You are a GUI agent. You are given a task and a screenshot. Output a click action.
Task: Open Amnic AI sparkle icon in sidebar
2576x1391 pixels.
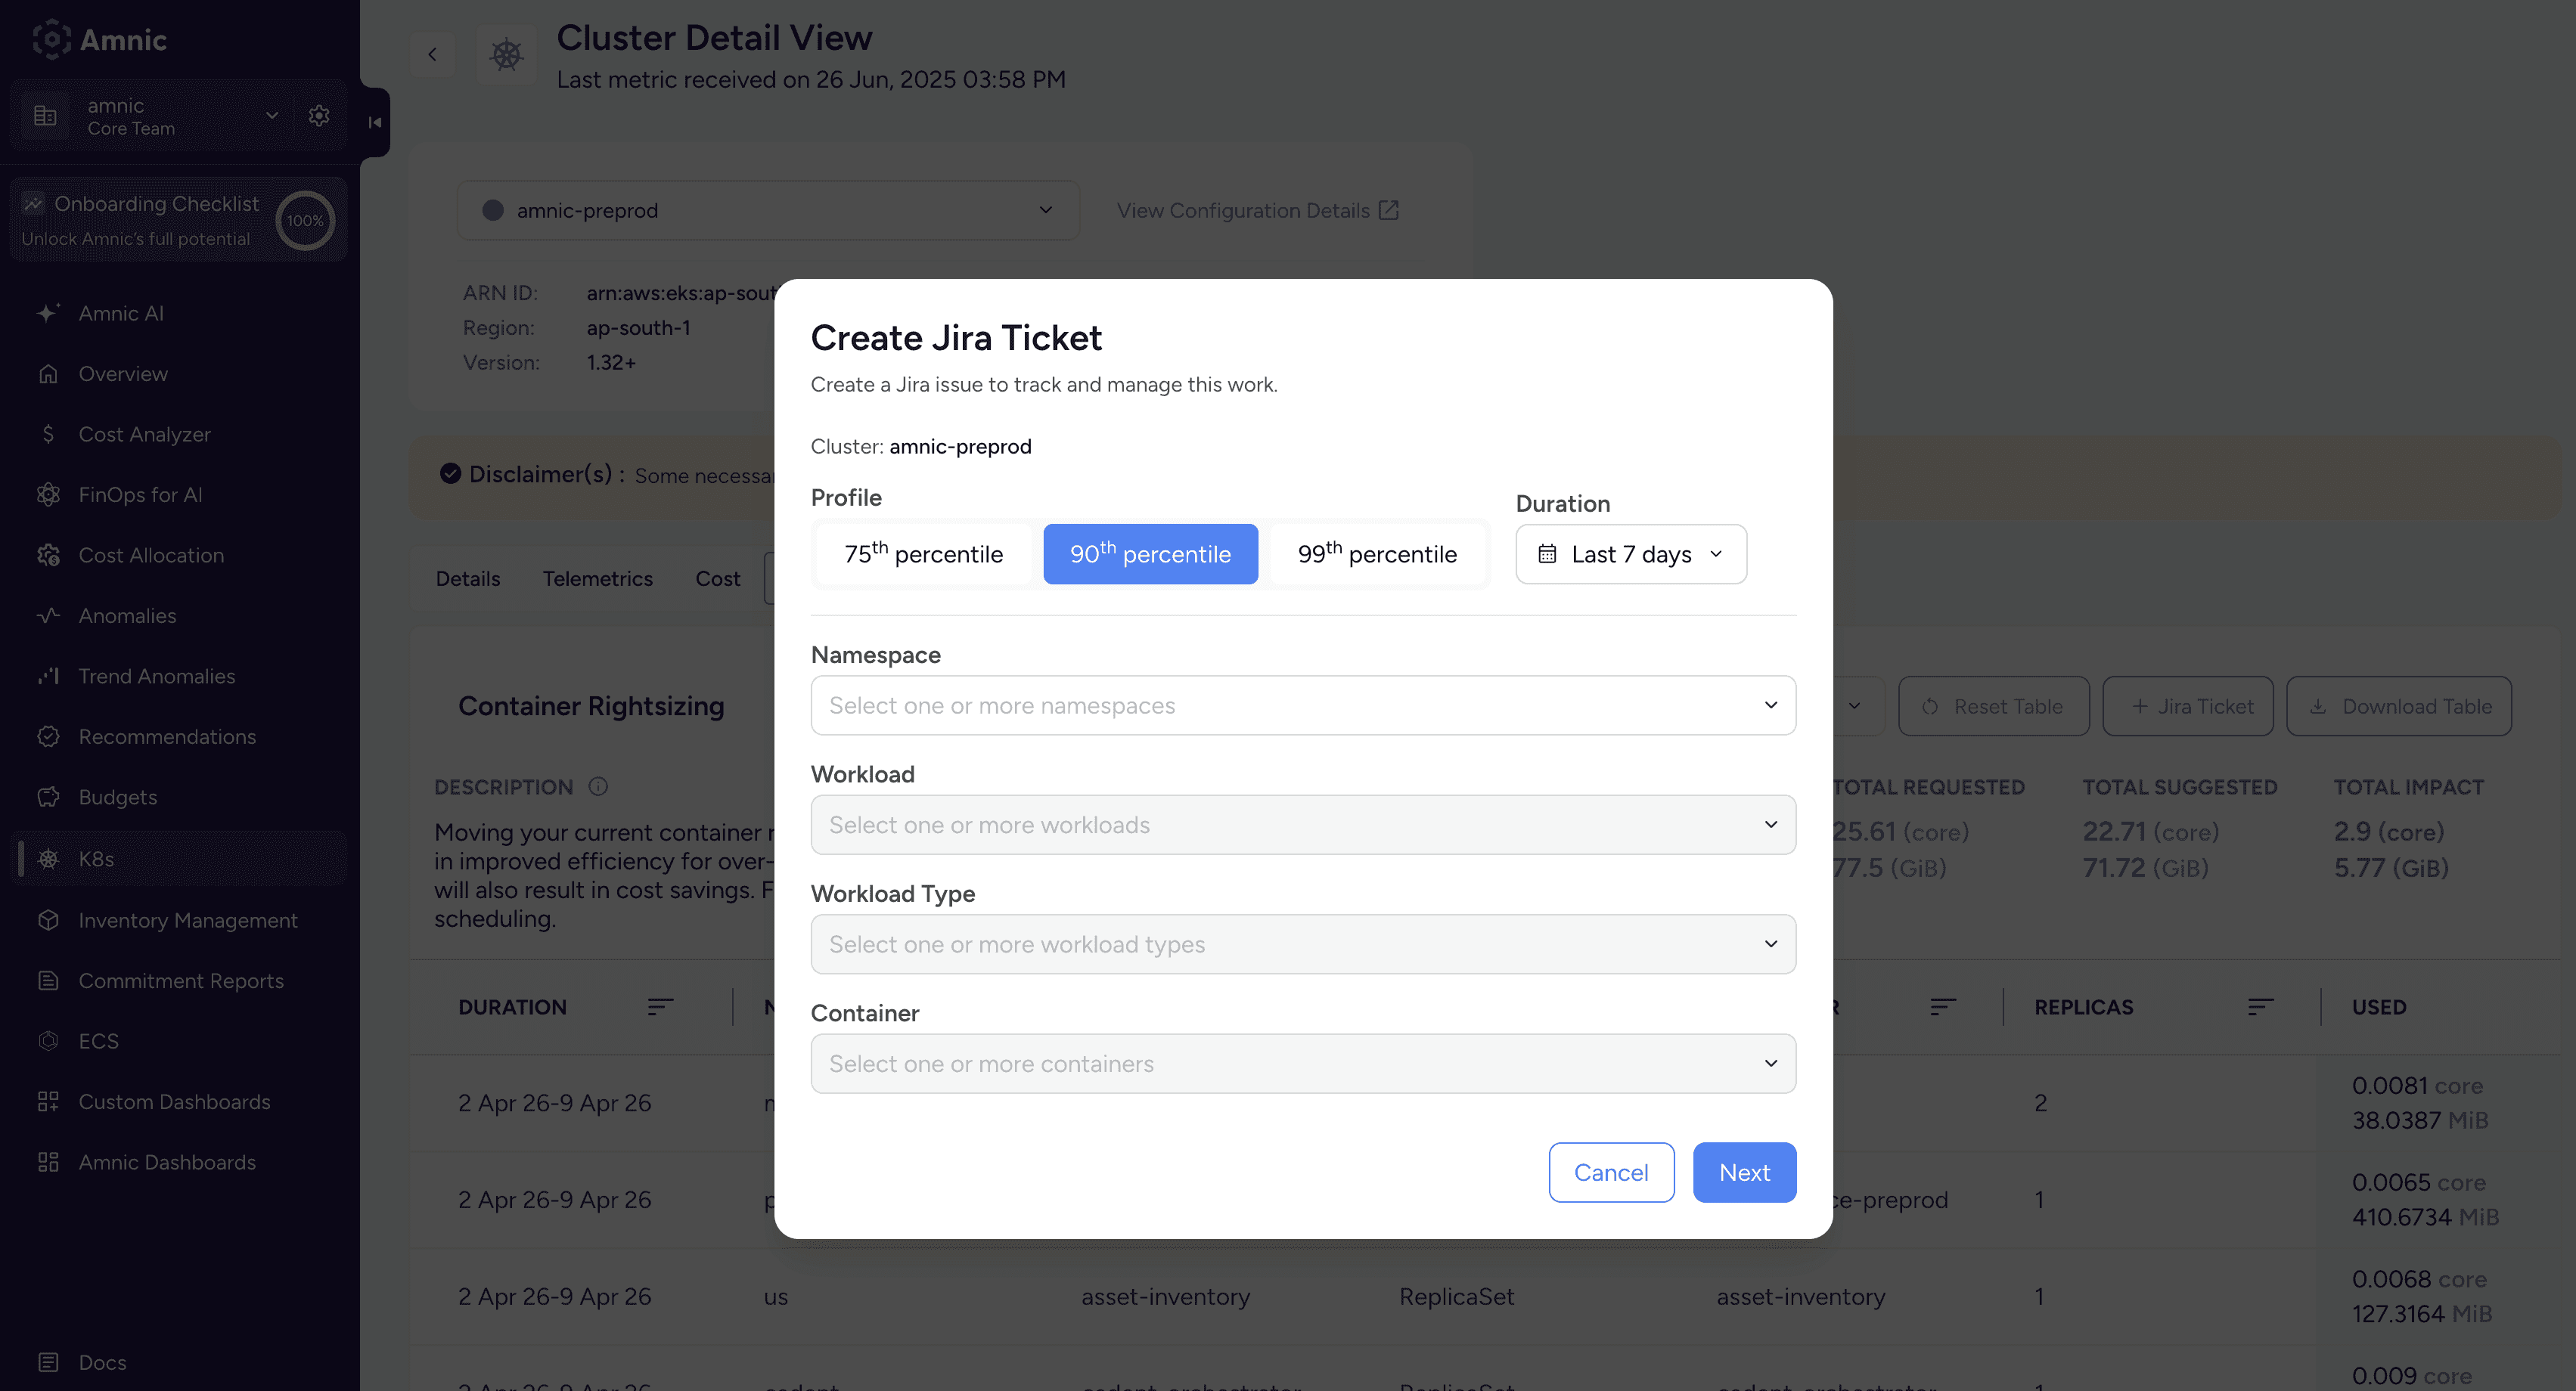48,313
